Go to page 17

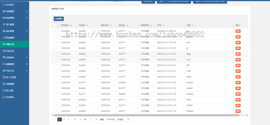[x=75, y=119]
